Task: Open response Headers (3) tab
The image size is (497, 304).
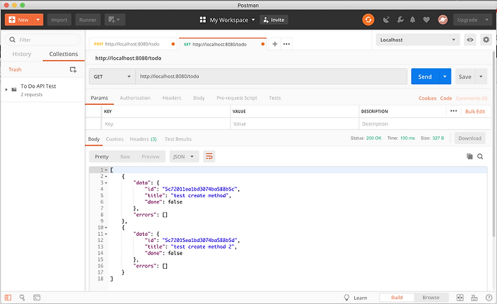Action: point(144,139)
